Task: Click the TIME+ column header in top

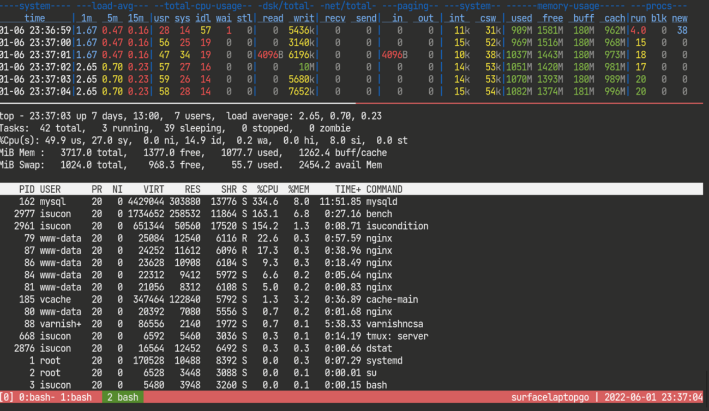Action: pyautogui.click(x=347, y=189)
